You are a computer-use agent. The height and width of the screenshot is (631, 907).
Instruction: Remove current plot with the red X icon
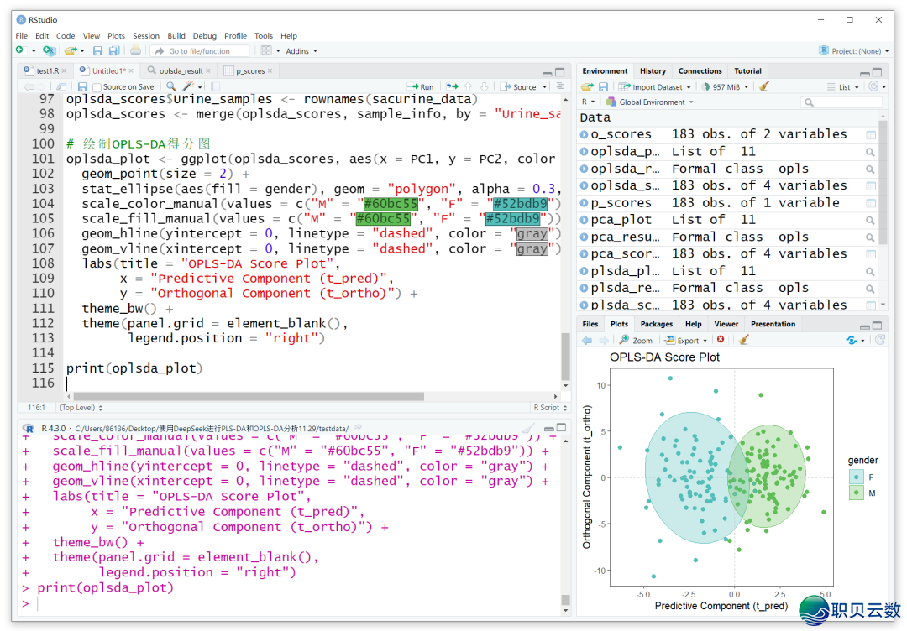tap(721, 340)
